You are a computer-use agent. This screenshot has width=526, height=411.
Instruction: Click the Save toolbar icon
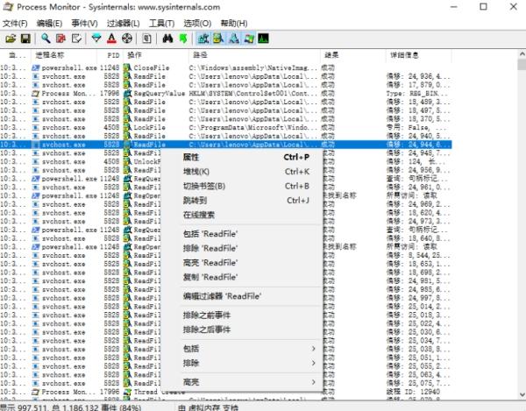[25, 39]
